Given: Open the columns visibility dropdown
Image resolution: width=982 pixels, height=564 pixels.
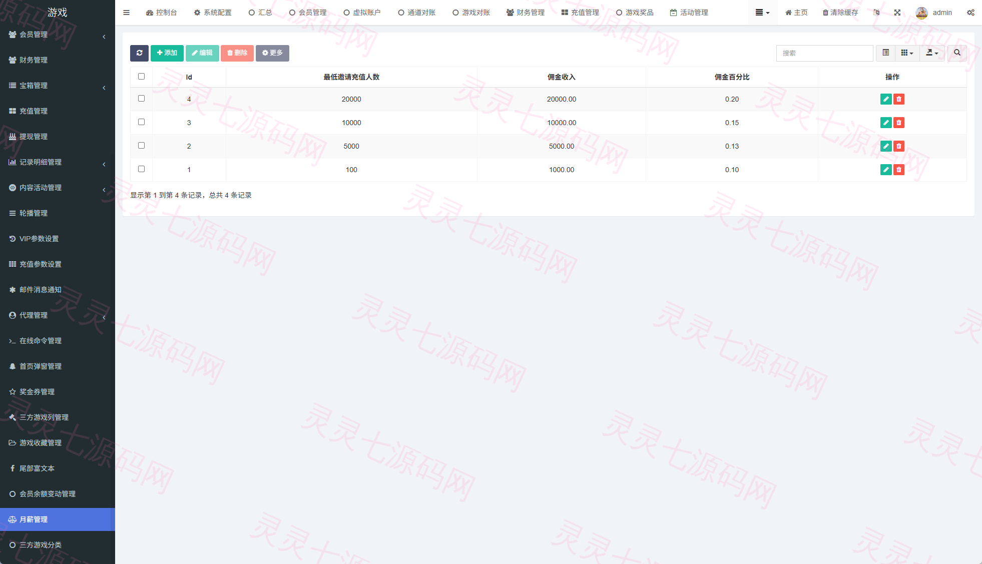Looking at the screenshot, I should pyautogui.click(x=907, y=53).
